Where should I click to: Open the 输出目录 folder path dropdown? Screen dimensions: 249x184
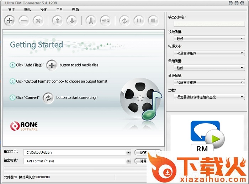(128, 153)
